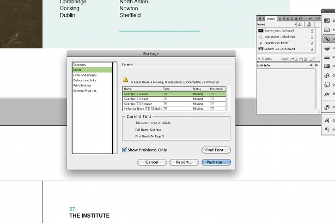
Task: Select the raija08 005 bw.tif link row
Action: point(285,43)
